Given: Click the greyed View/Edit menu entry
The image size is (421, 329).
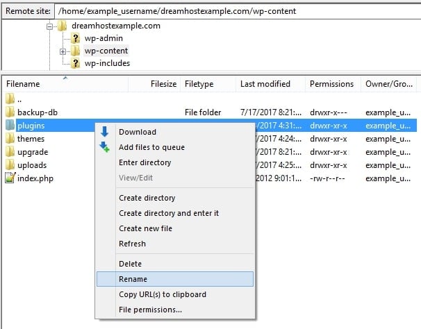Looking at the screenshot, I should pos(175,178).
